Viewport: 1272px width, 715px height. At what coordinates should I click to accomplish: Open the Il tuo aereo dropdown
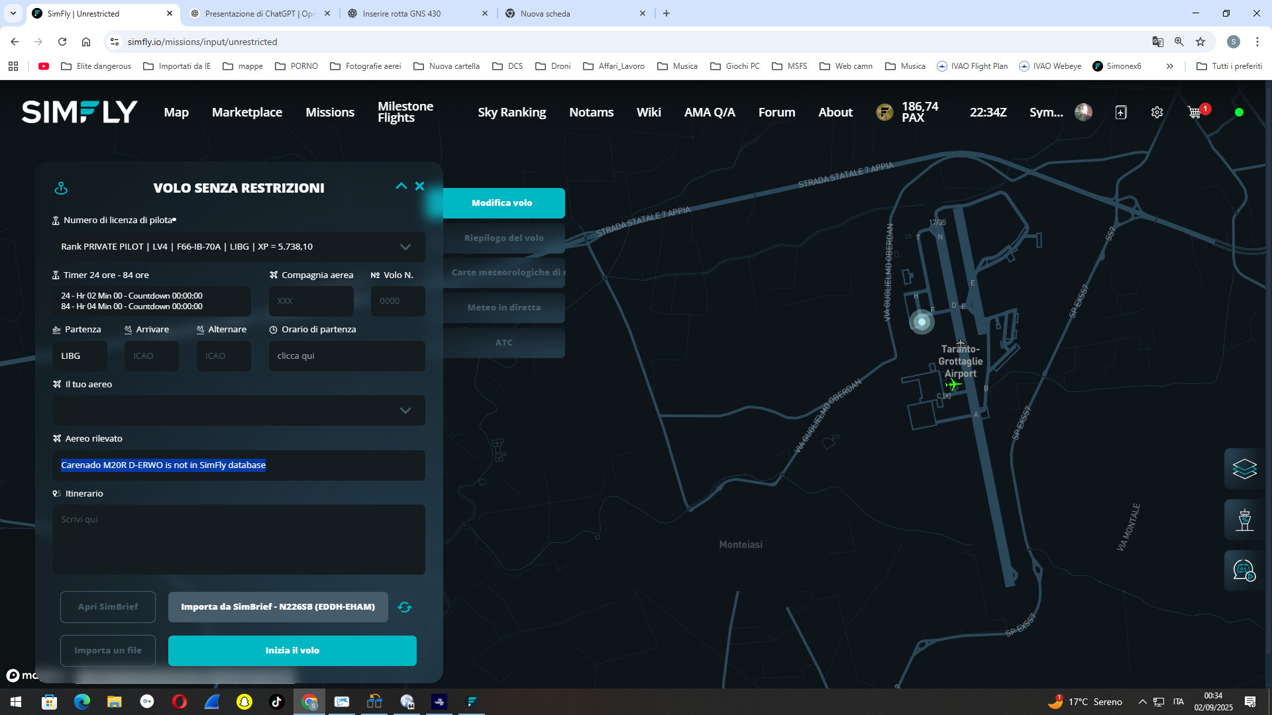click(405, 410)
